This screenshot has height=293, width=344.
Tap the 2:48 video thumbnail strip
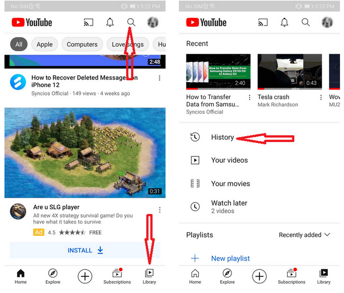click(85, 61)
